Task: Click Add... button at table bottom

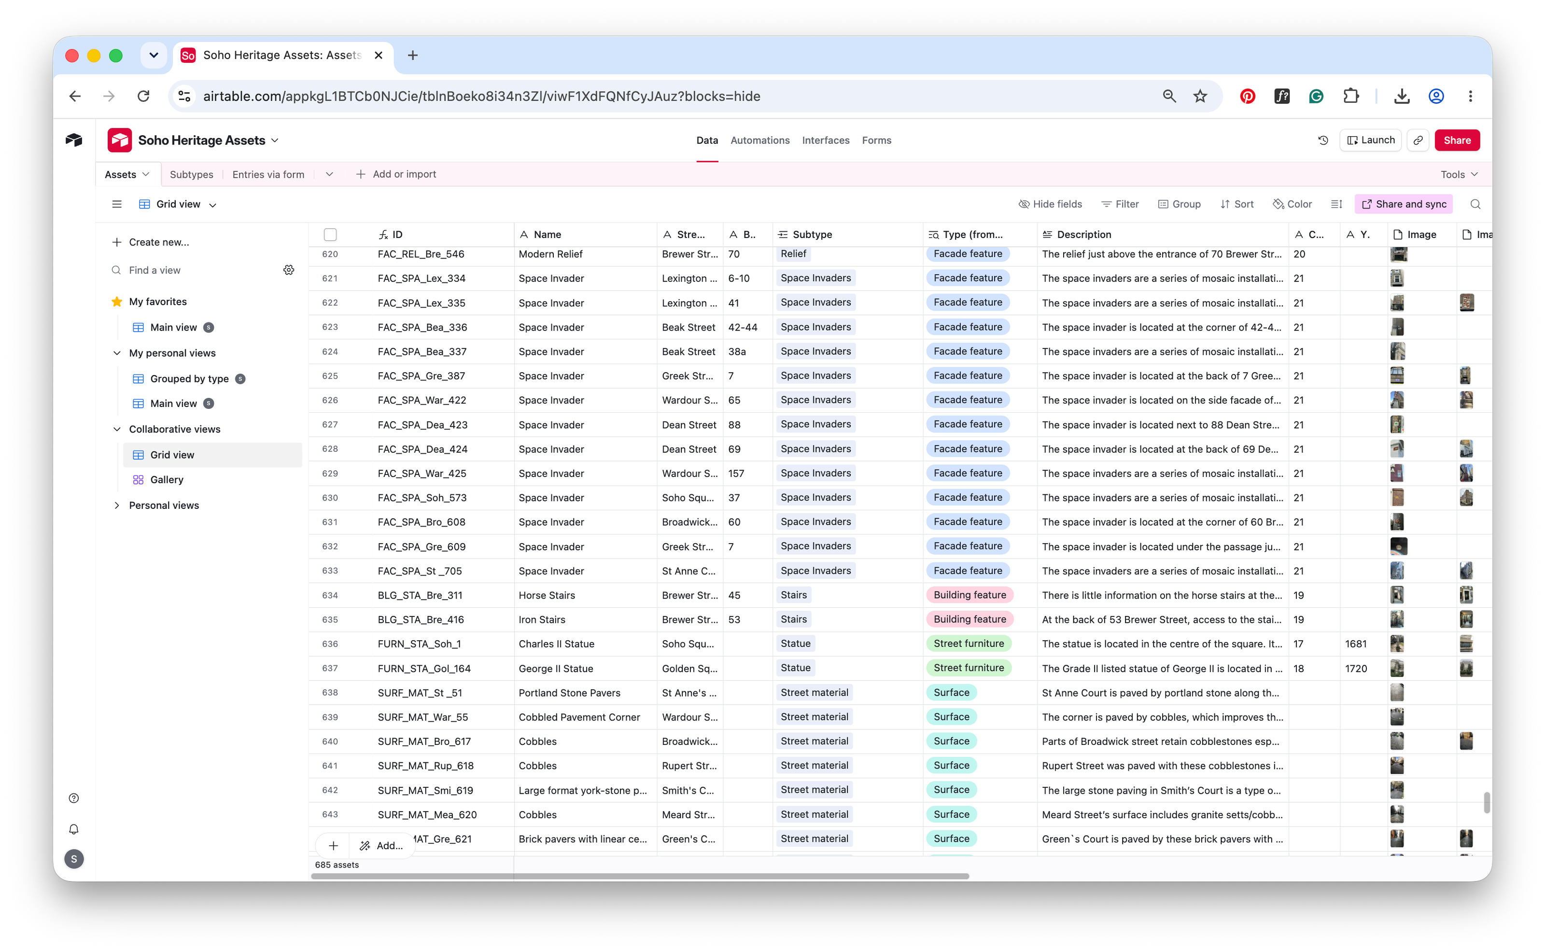Action: tap(381, 846)
